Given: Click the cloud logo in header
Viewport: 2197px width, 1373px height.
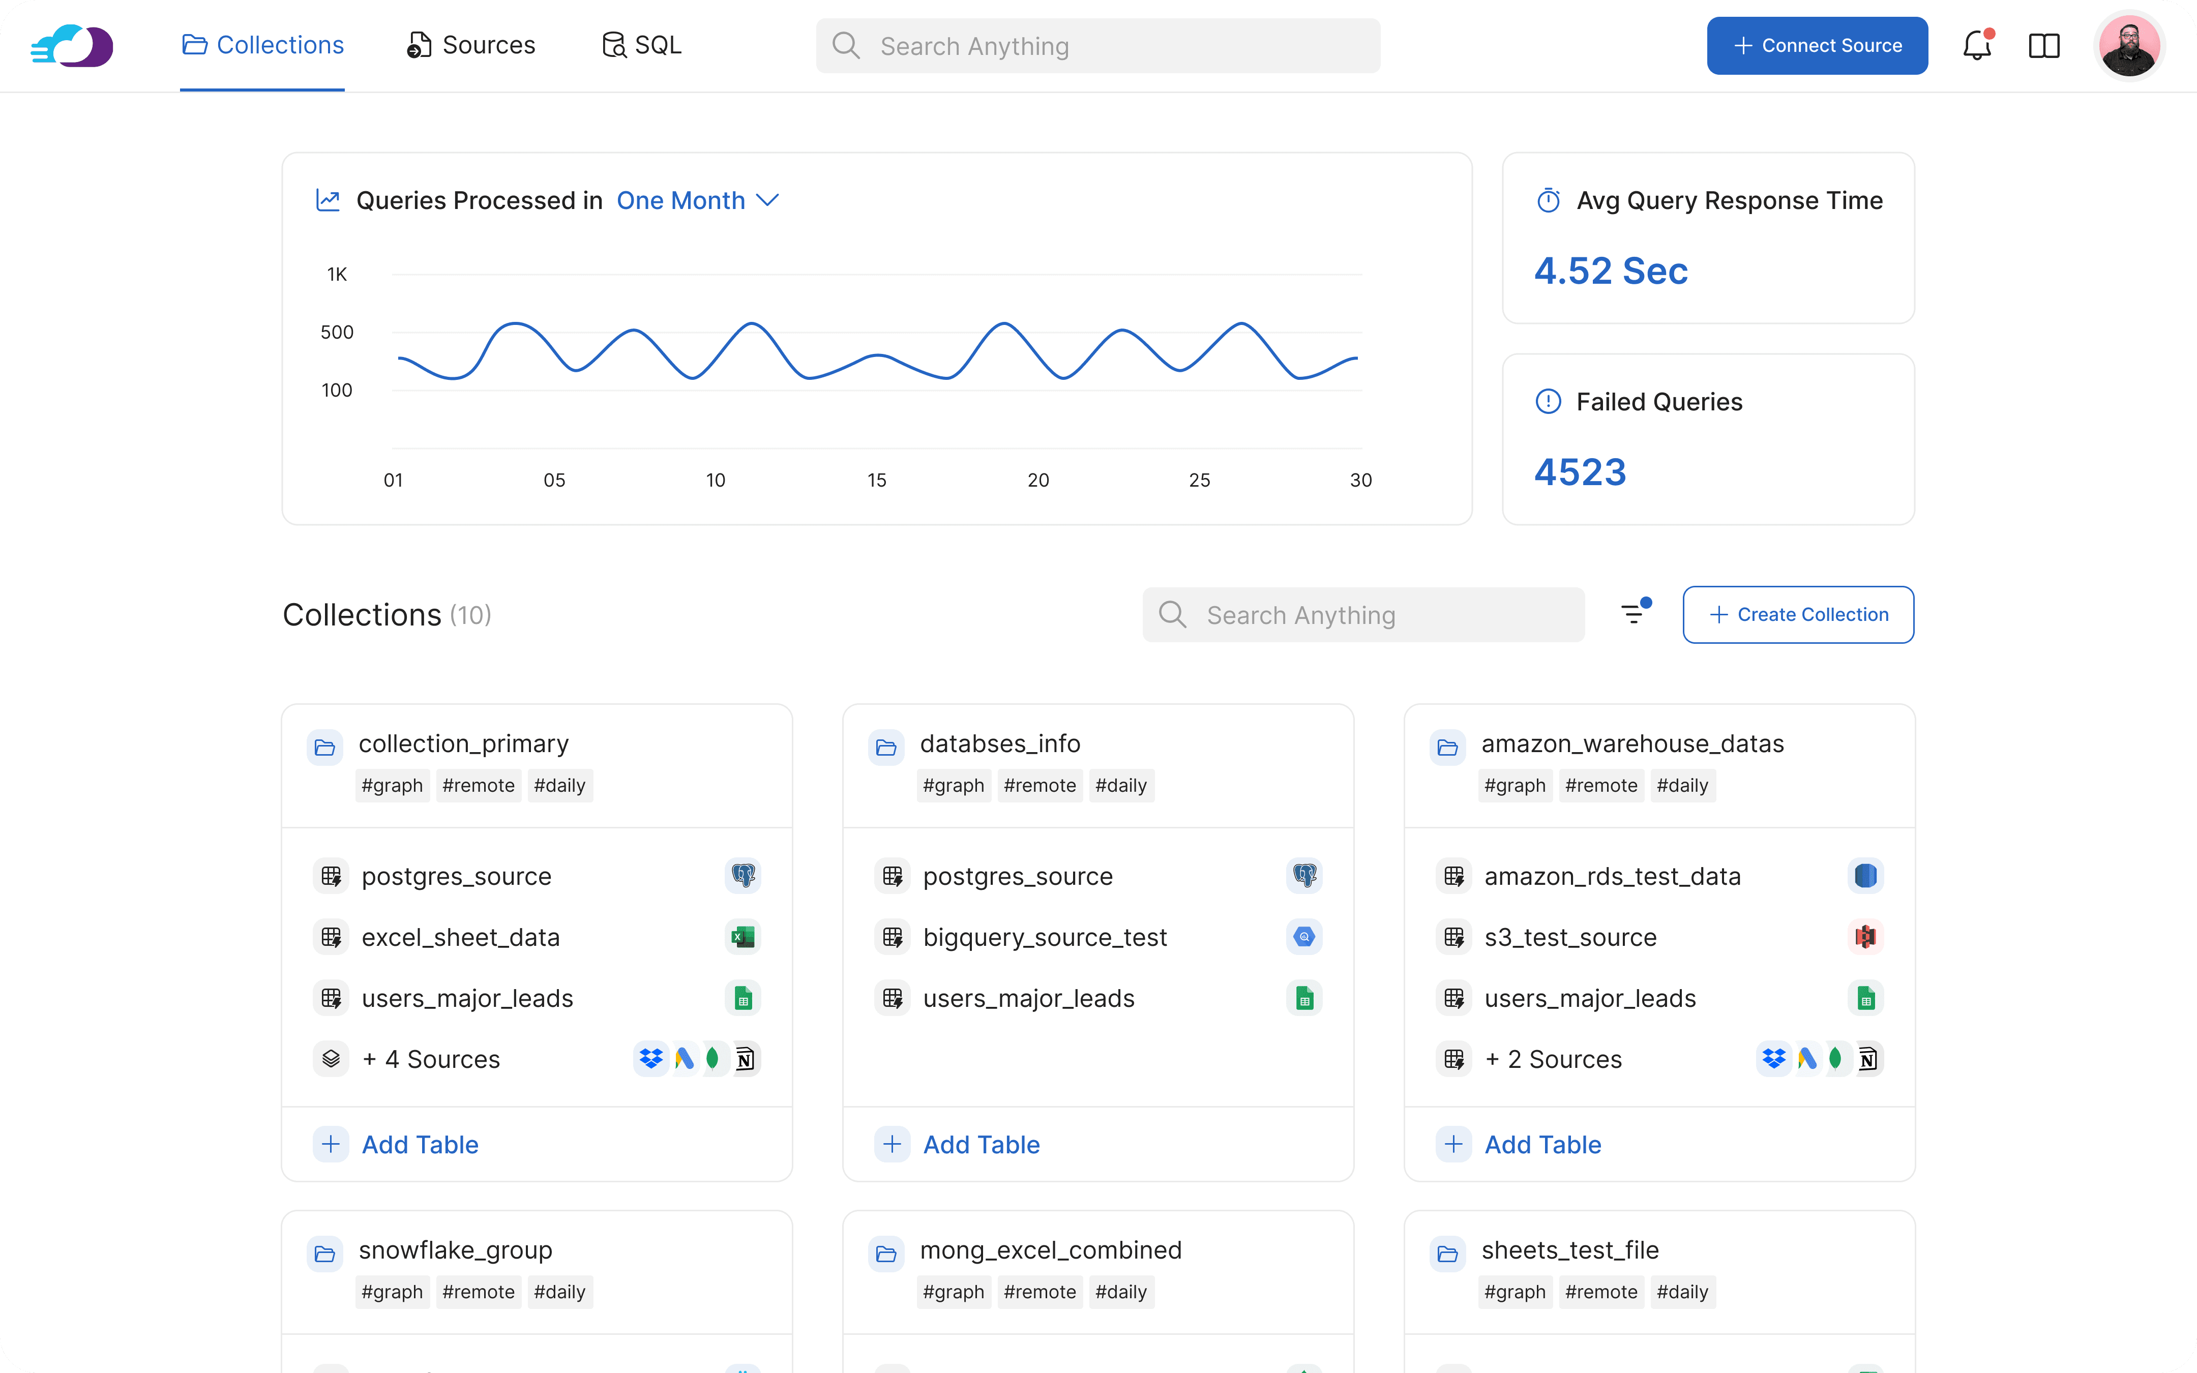Looking at the screenshot, I should [x=72, y=45].
